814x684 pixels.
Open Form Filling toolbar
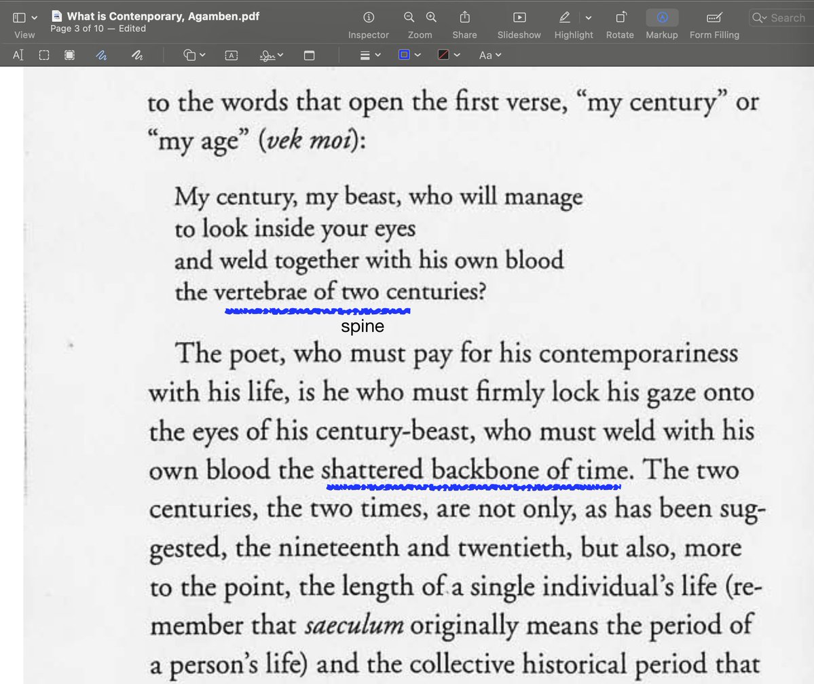[714, 18]
